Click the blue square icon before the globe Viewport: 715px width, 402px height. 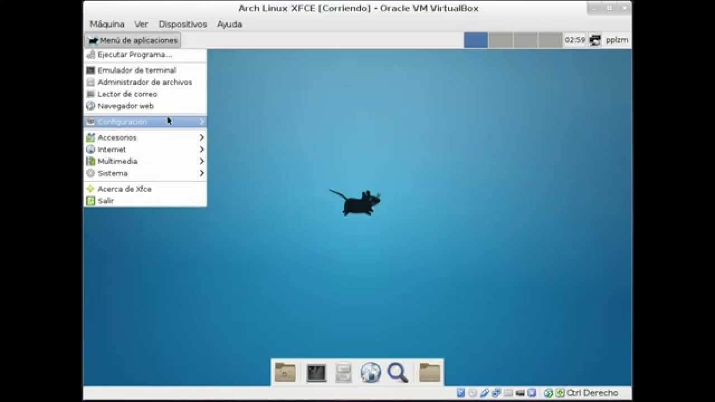532,393
